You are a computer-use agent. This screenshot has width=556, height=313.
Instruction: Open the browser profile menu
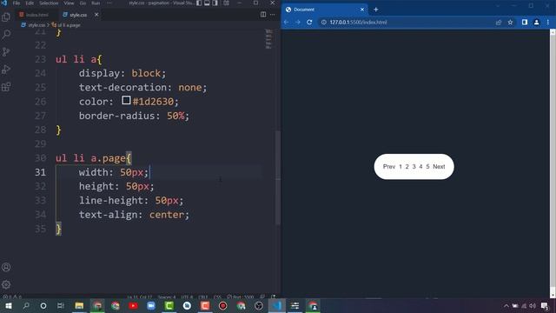(x=537, y=22)
